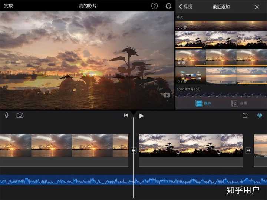Click the 我的影片 project title
The width and height of the screenshot is (267, 200).
click(88, 6)
